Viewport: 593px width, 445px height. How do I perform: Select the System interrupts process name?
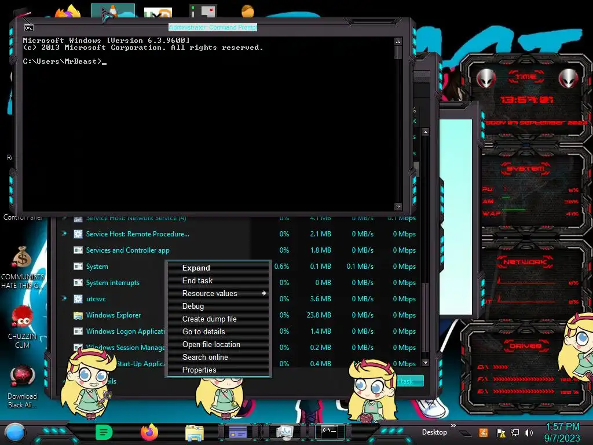[112, 283]
